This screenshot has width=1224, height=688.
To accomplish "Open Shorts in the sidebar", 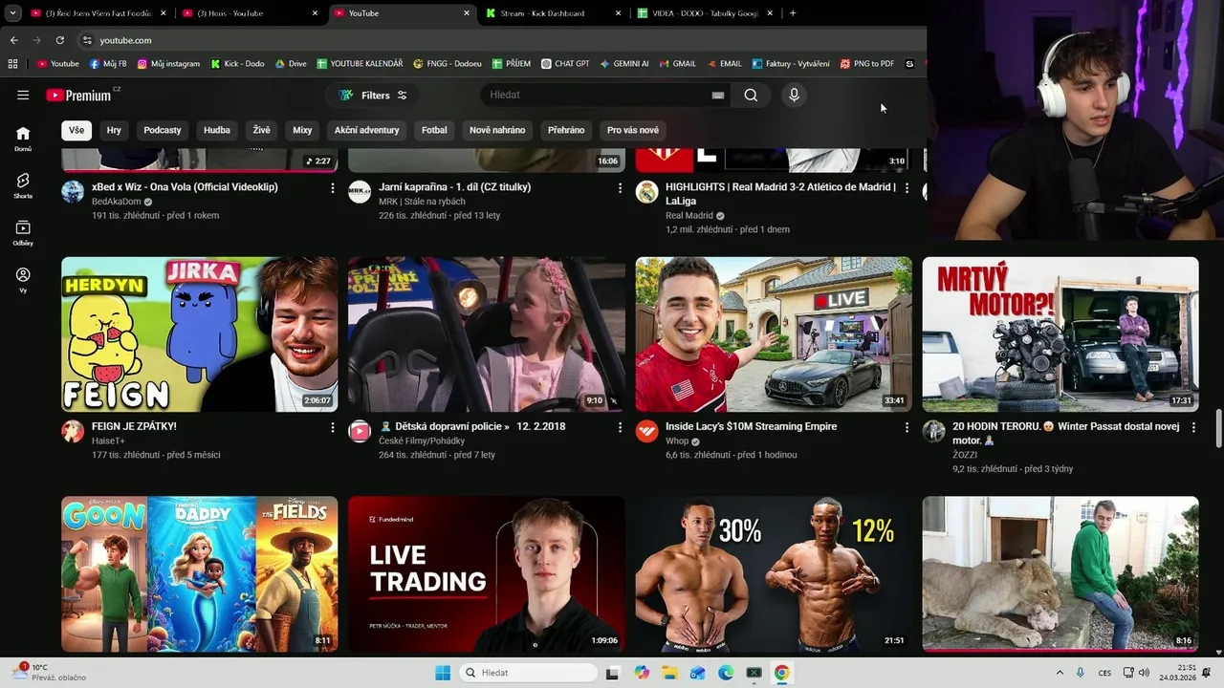I will tap(23, 185).
